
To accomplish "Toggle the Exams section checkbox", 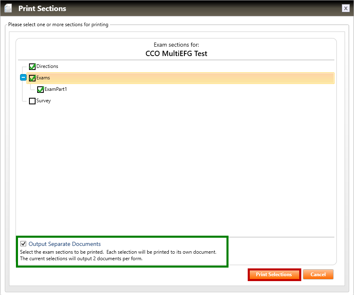I will [x=32, y=78].
